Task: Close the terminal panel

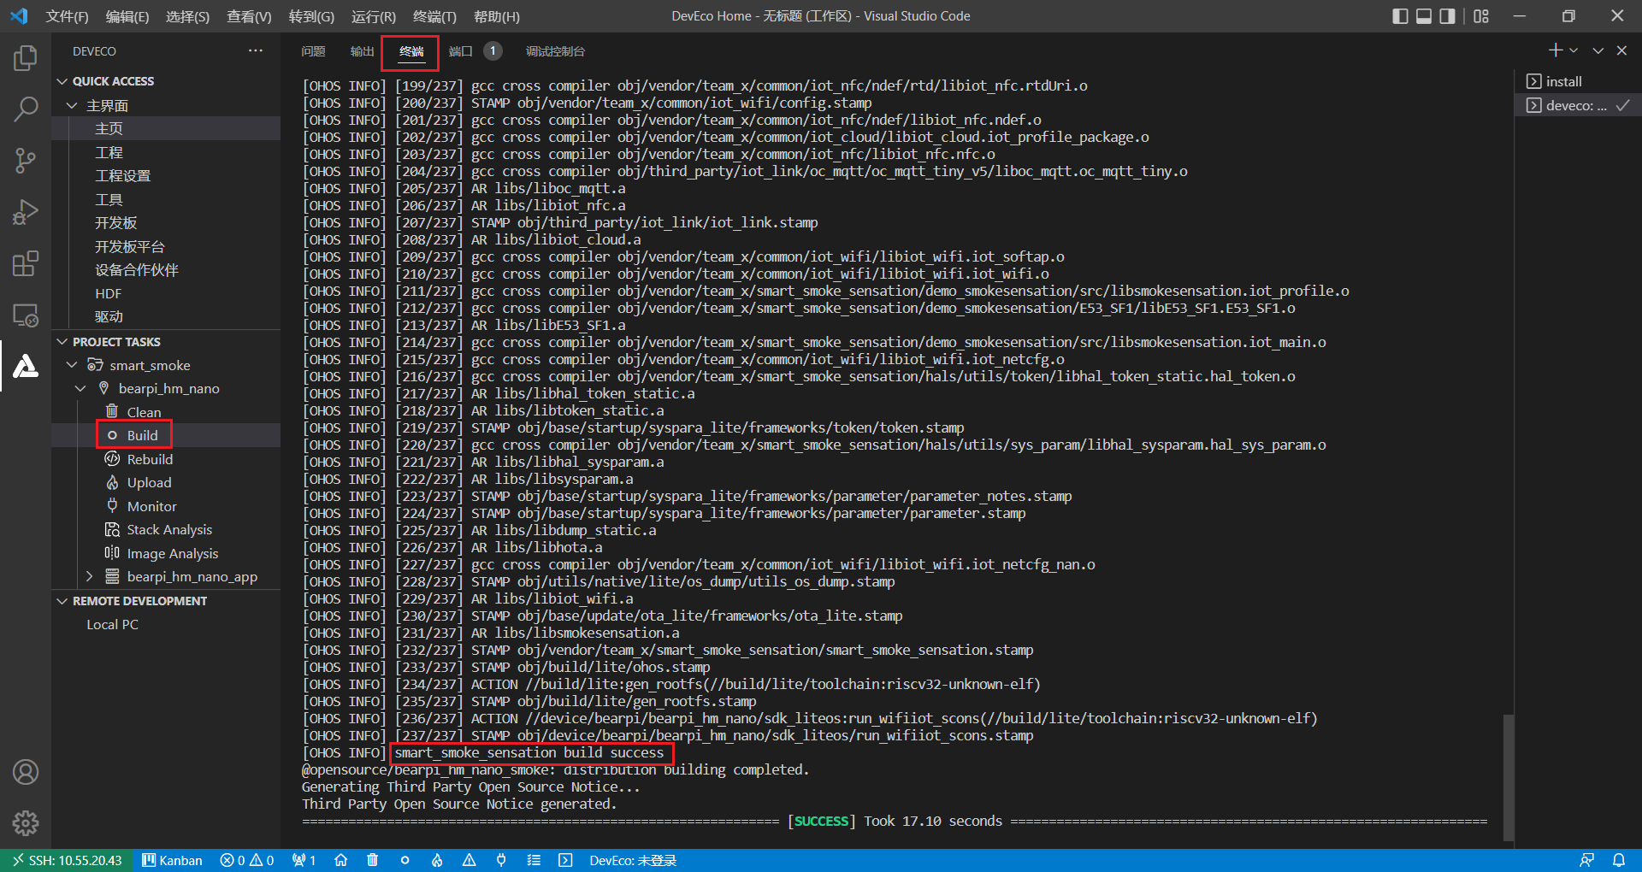Action: pos(1621,50)
